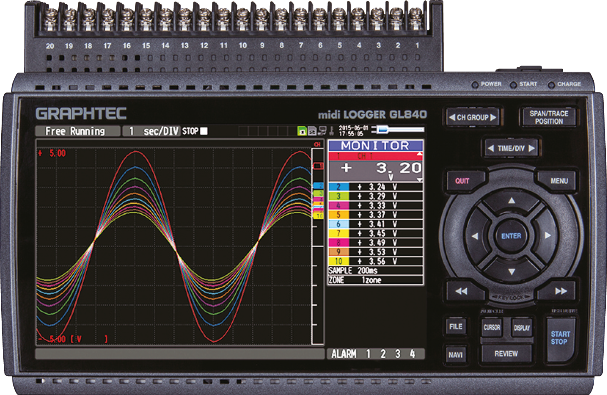Push the FILE key
Image resolution: width=607 pixels, height=395 pixels.
(455, 327)
